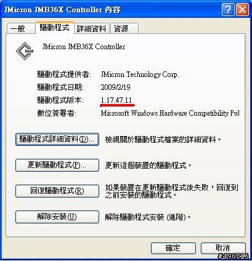Click the JMicron controller device icon

point(25,51)
